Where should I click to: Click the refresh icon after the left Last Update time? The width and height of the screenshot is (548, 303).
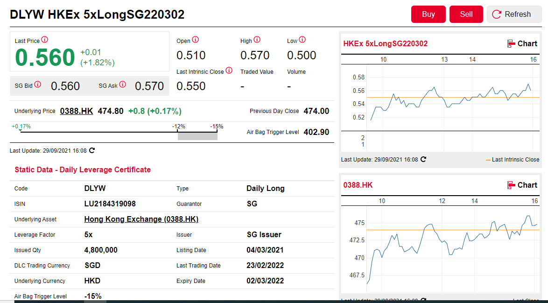pos(92,150)
